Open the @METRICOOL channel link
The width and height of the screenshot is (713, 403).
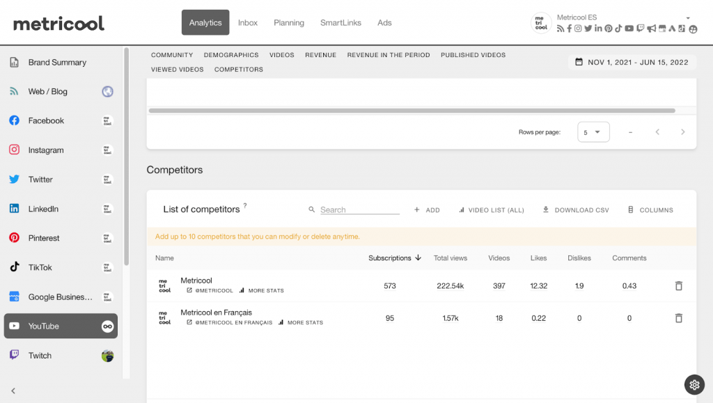tap(210, 290)
